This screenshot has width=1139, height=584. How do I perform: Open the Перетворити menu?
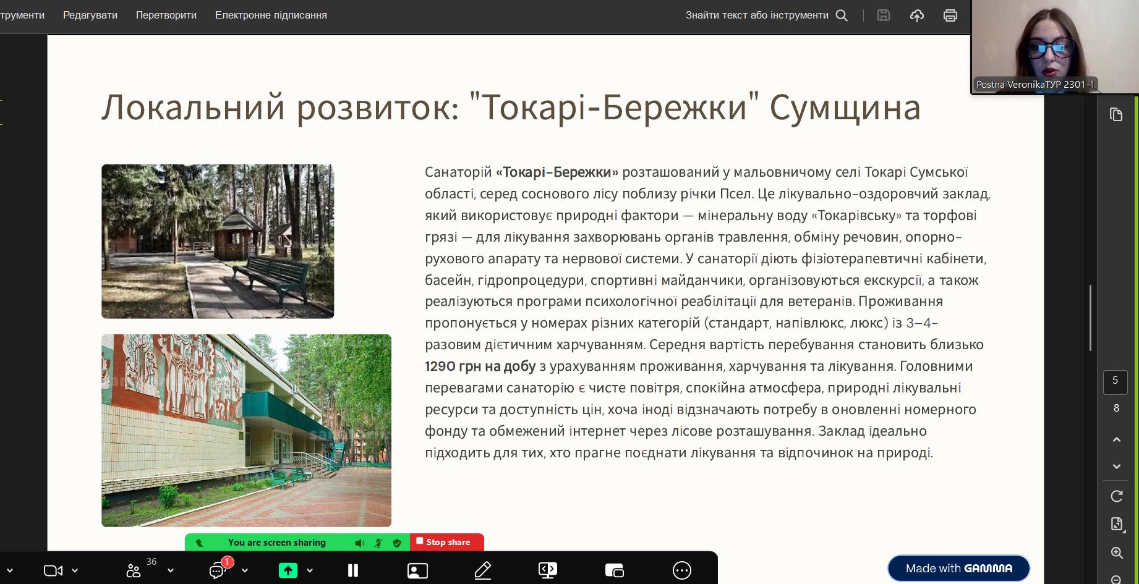(x=166, y=15)
